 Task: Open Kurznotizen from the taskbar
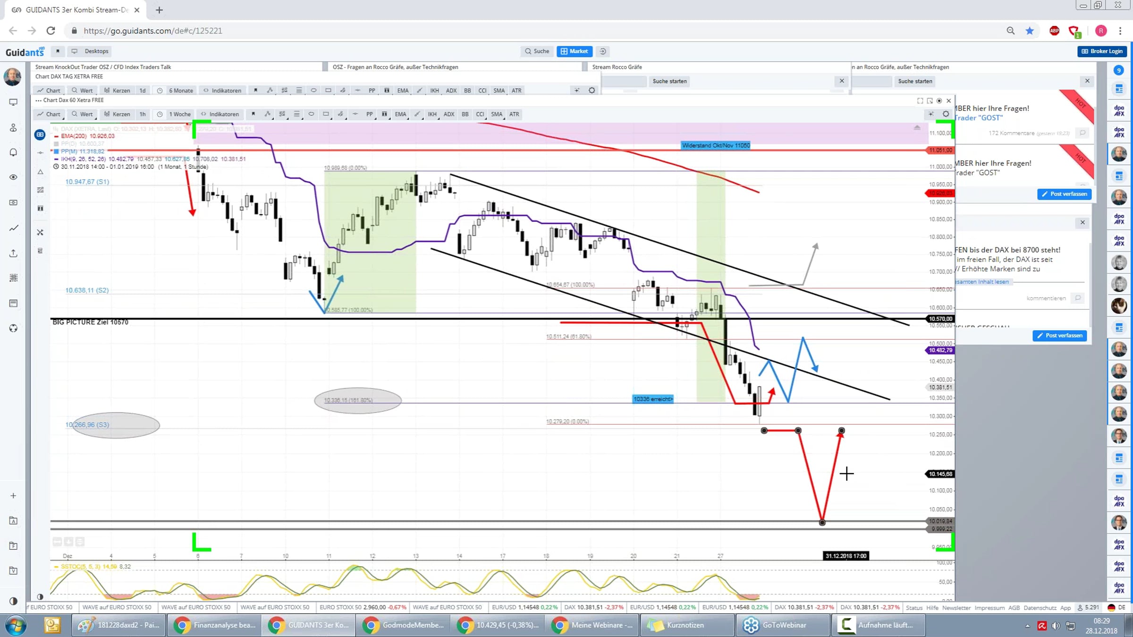coord(686,625)
